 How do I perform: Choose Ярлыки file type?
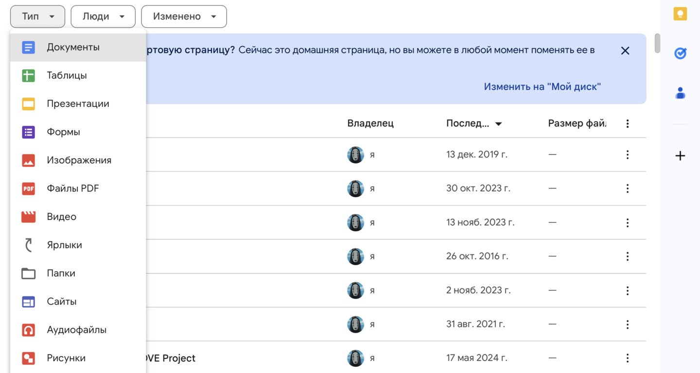coord(78,245)
